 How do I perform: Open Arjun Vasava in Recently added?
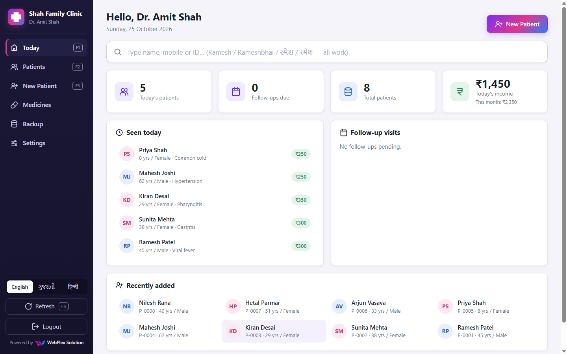(380, 306)
